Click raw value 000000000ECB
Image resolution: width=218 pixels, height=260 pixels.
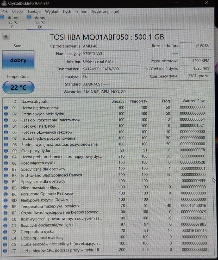pos(192,150)
